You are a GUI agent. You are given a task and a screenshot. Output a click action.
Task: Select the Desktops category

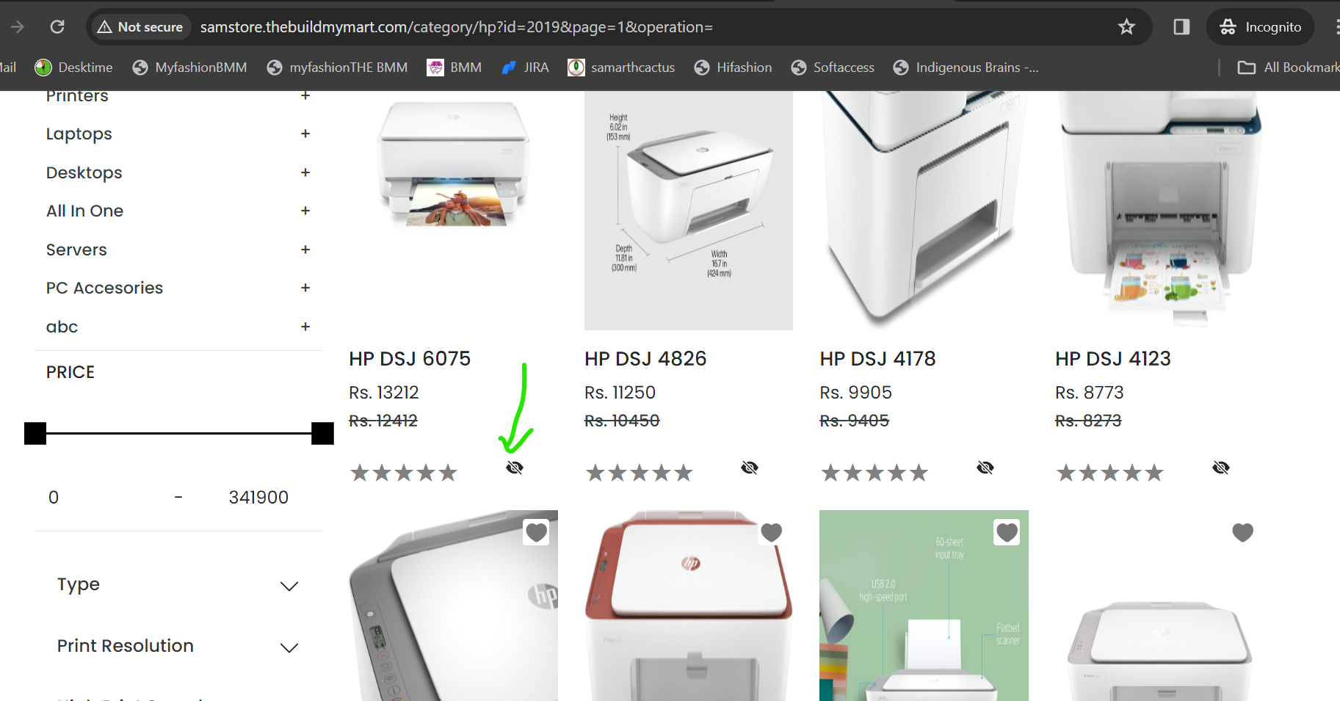[84, 173]
